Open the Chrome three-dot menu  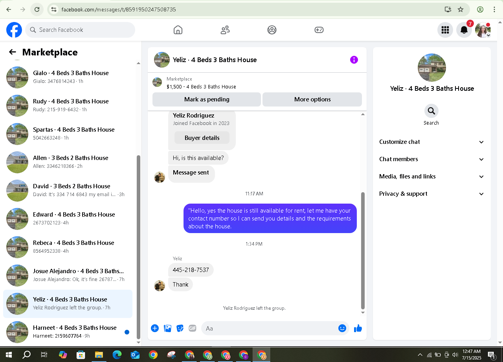tap(495, 9)
